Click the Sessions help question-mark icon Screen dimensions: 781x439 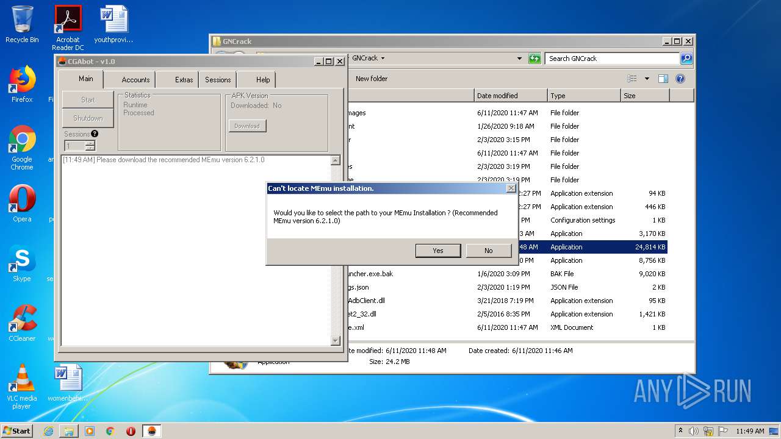[95, 134]
